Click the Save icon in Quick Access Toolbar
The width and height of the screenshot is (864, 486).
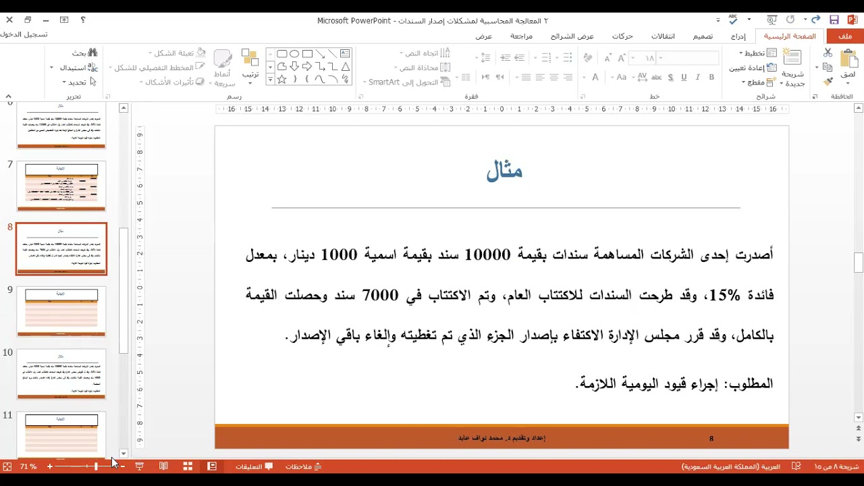[834, 20]
